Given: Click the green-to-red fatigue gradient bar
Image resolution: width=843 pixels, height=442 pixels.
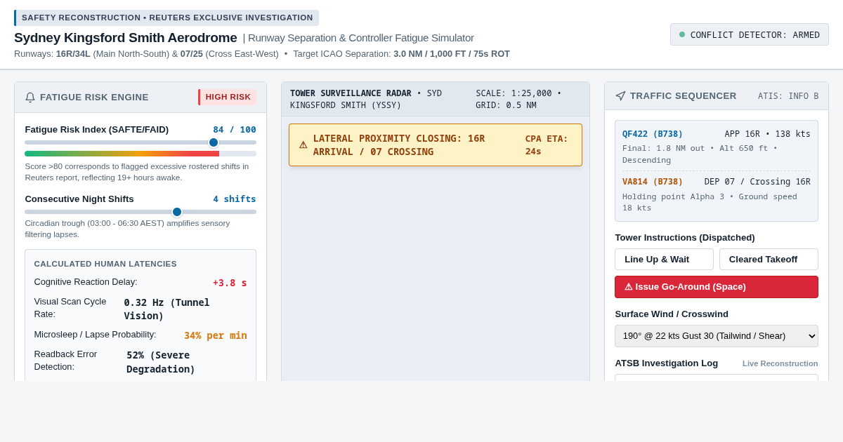Looking at the screenshot, I should click(x=140, y=154).
